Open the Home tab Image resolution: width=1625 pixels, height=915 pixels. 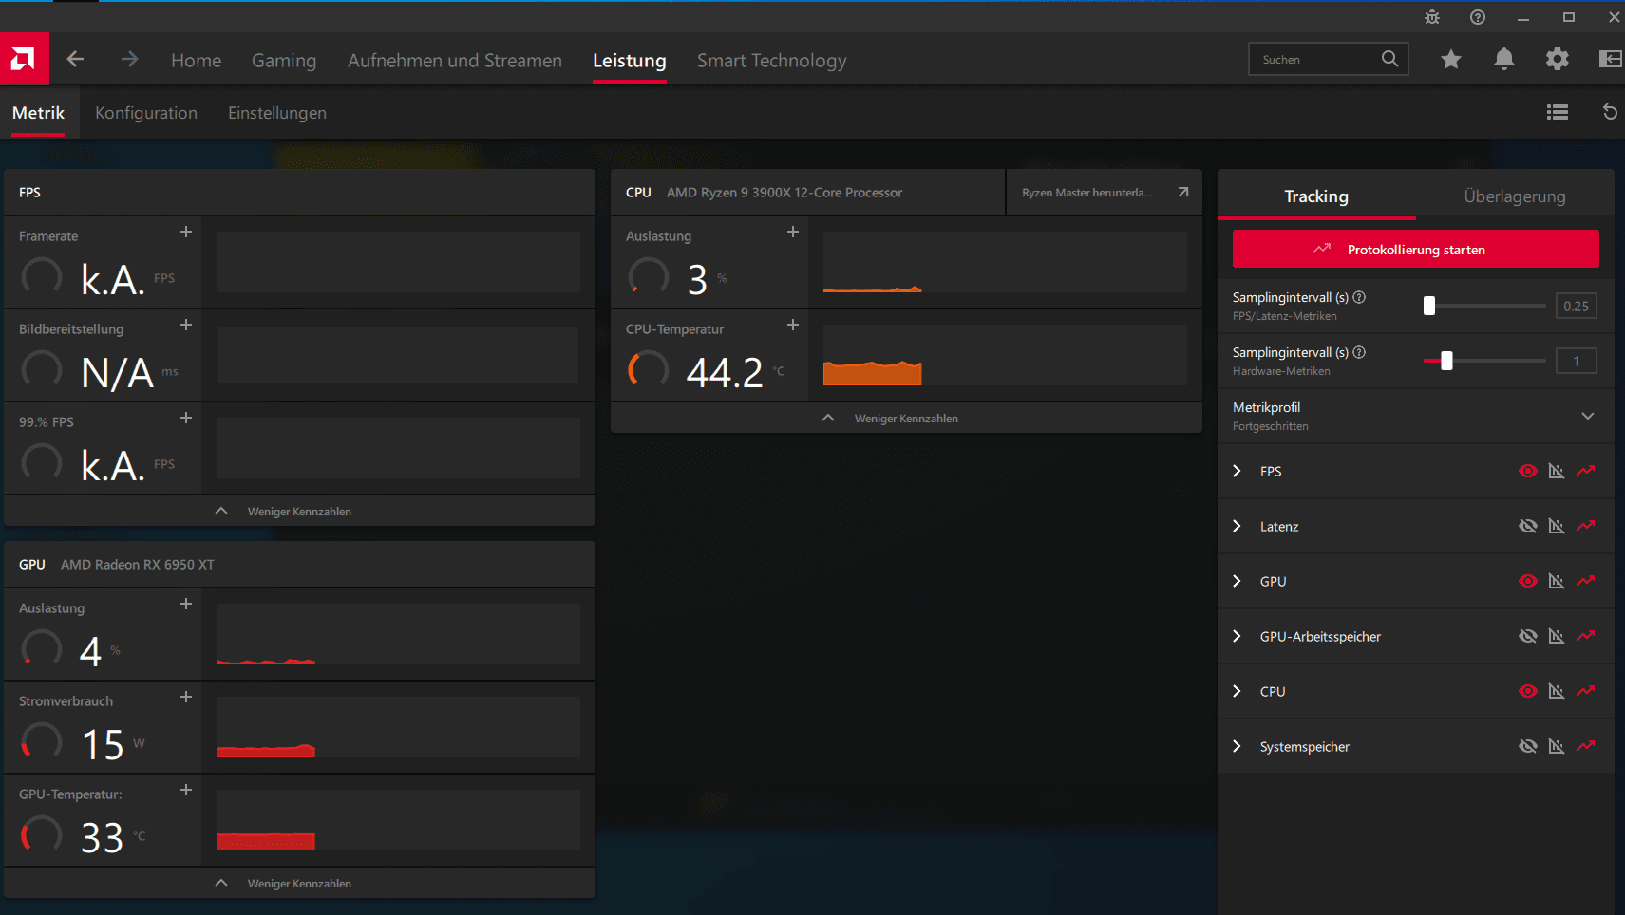196,60
